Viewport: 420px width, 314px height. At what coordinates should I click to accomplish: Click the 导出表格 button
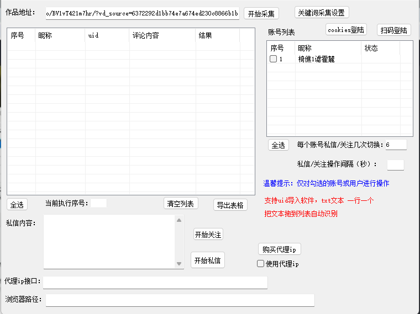230,205
